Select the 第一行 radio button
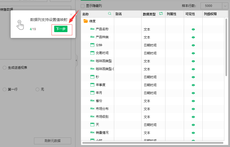The height and width of the screenshot is (147, 230). [x=5, y=89]
